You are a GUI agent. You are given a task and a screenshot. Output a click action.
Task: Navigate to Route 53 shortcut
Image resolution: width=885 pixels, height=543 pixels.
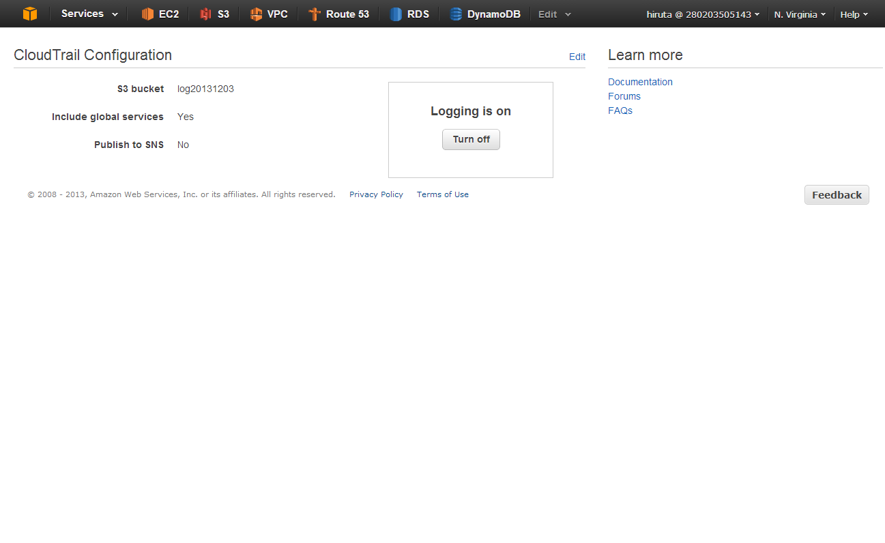pos(338,14)
